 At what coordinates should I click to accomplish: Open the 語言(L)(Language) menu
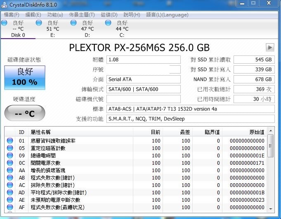pyautogui.click(x=167, y=15)
